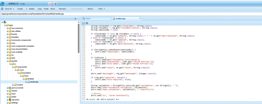Viewport: 262px width, 104px height.
Task: Click the CRXDE Lite globe logo
Action: point(3,4)
